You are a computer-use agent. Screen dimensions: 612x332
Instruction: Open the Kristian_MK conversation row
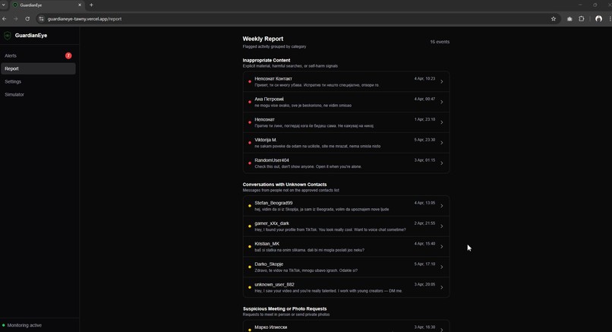346,246
